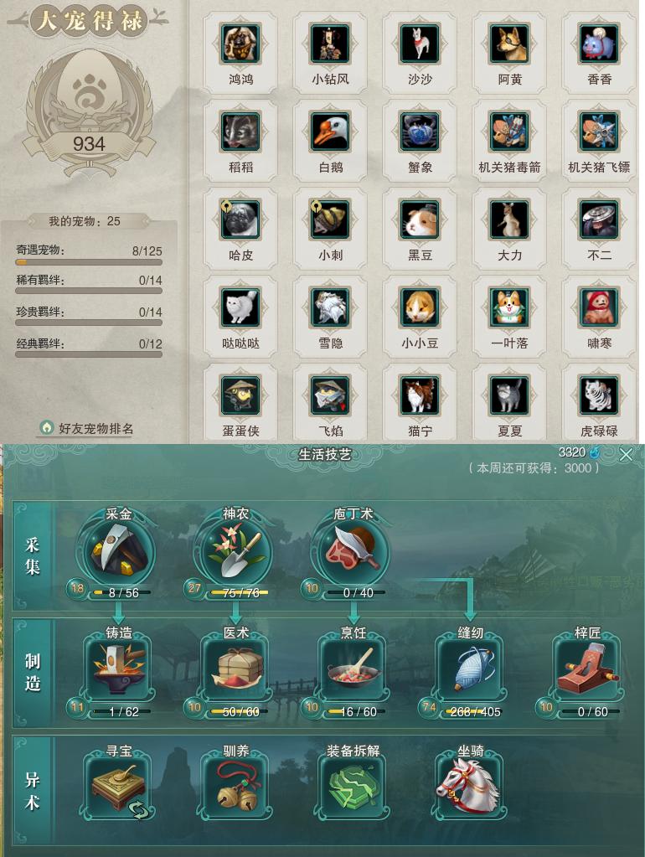Select the 驯养 taming bells icon
645x857 pixels.
click(x=235, y=786)
